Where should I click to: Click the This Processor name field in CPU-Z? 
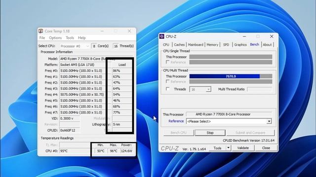click(229, 114)
